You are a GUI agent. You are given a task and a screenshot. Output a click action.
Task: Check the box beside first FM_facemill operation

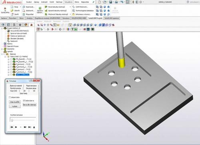click(11, 59)
